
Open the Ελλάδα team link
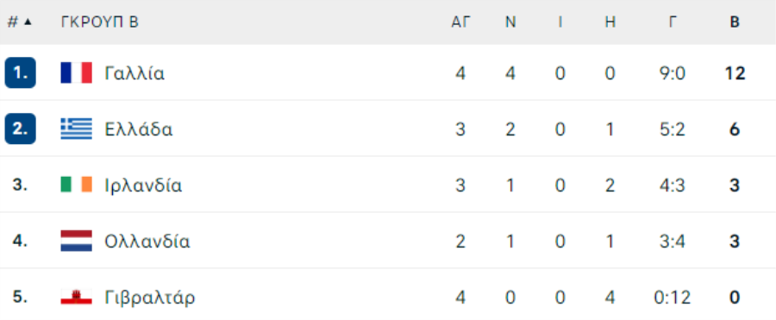pos(139,129)
